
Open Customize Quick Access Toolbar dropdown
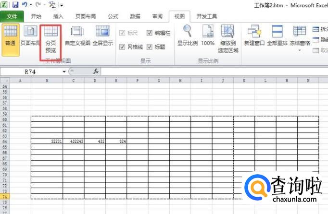click(62, 5)
